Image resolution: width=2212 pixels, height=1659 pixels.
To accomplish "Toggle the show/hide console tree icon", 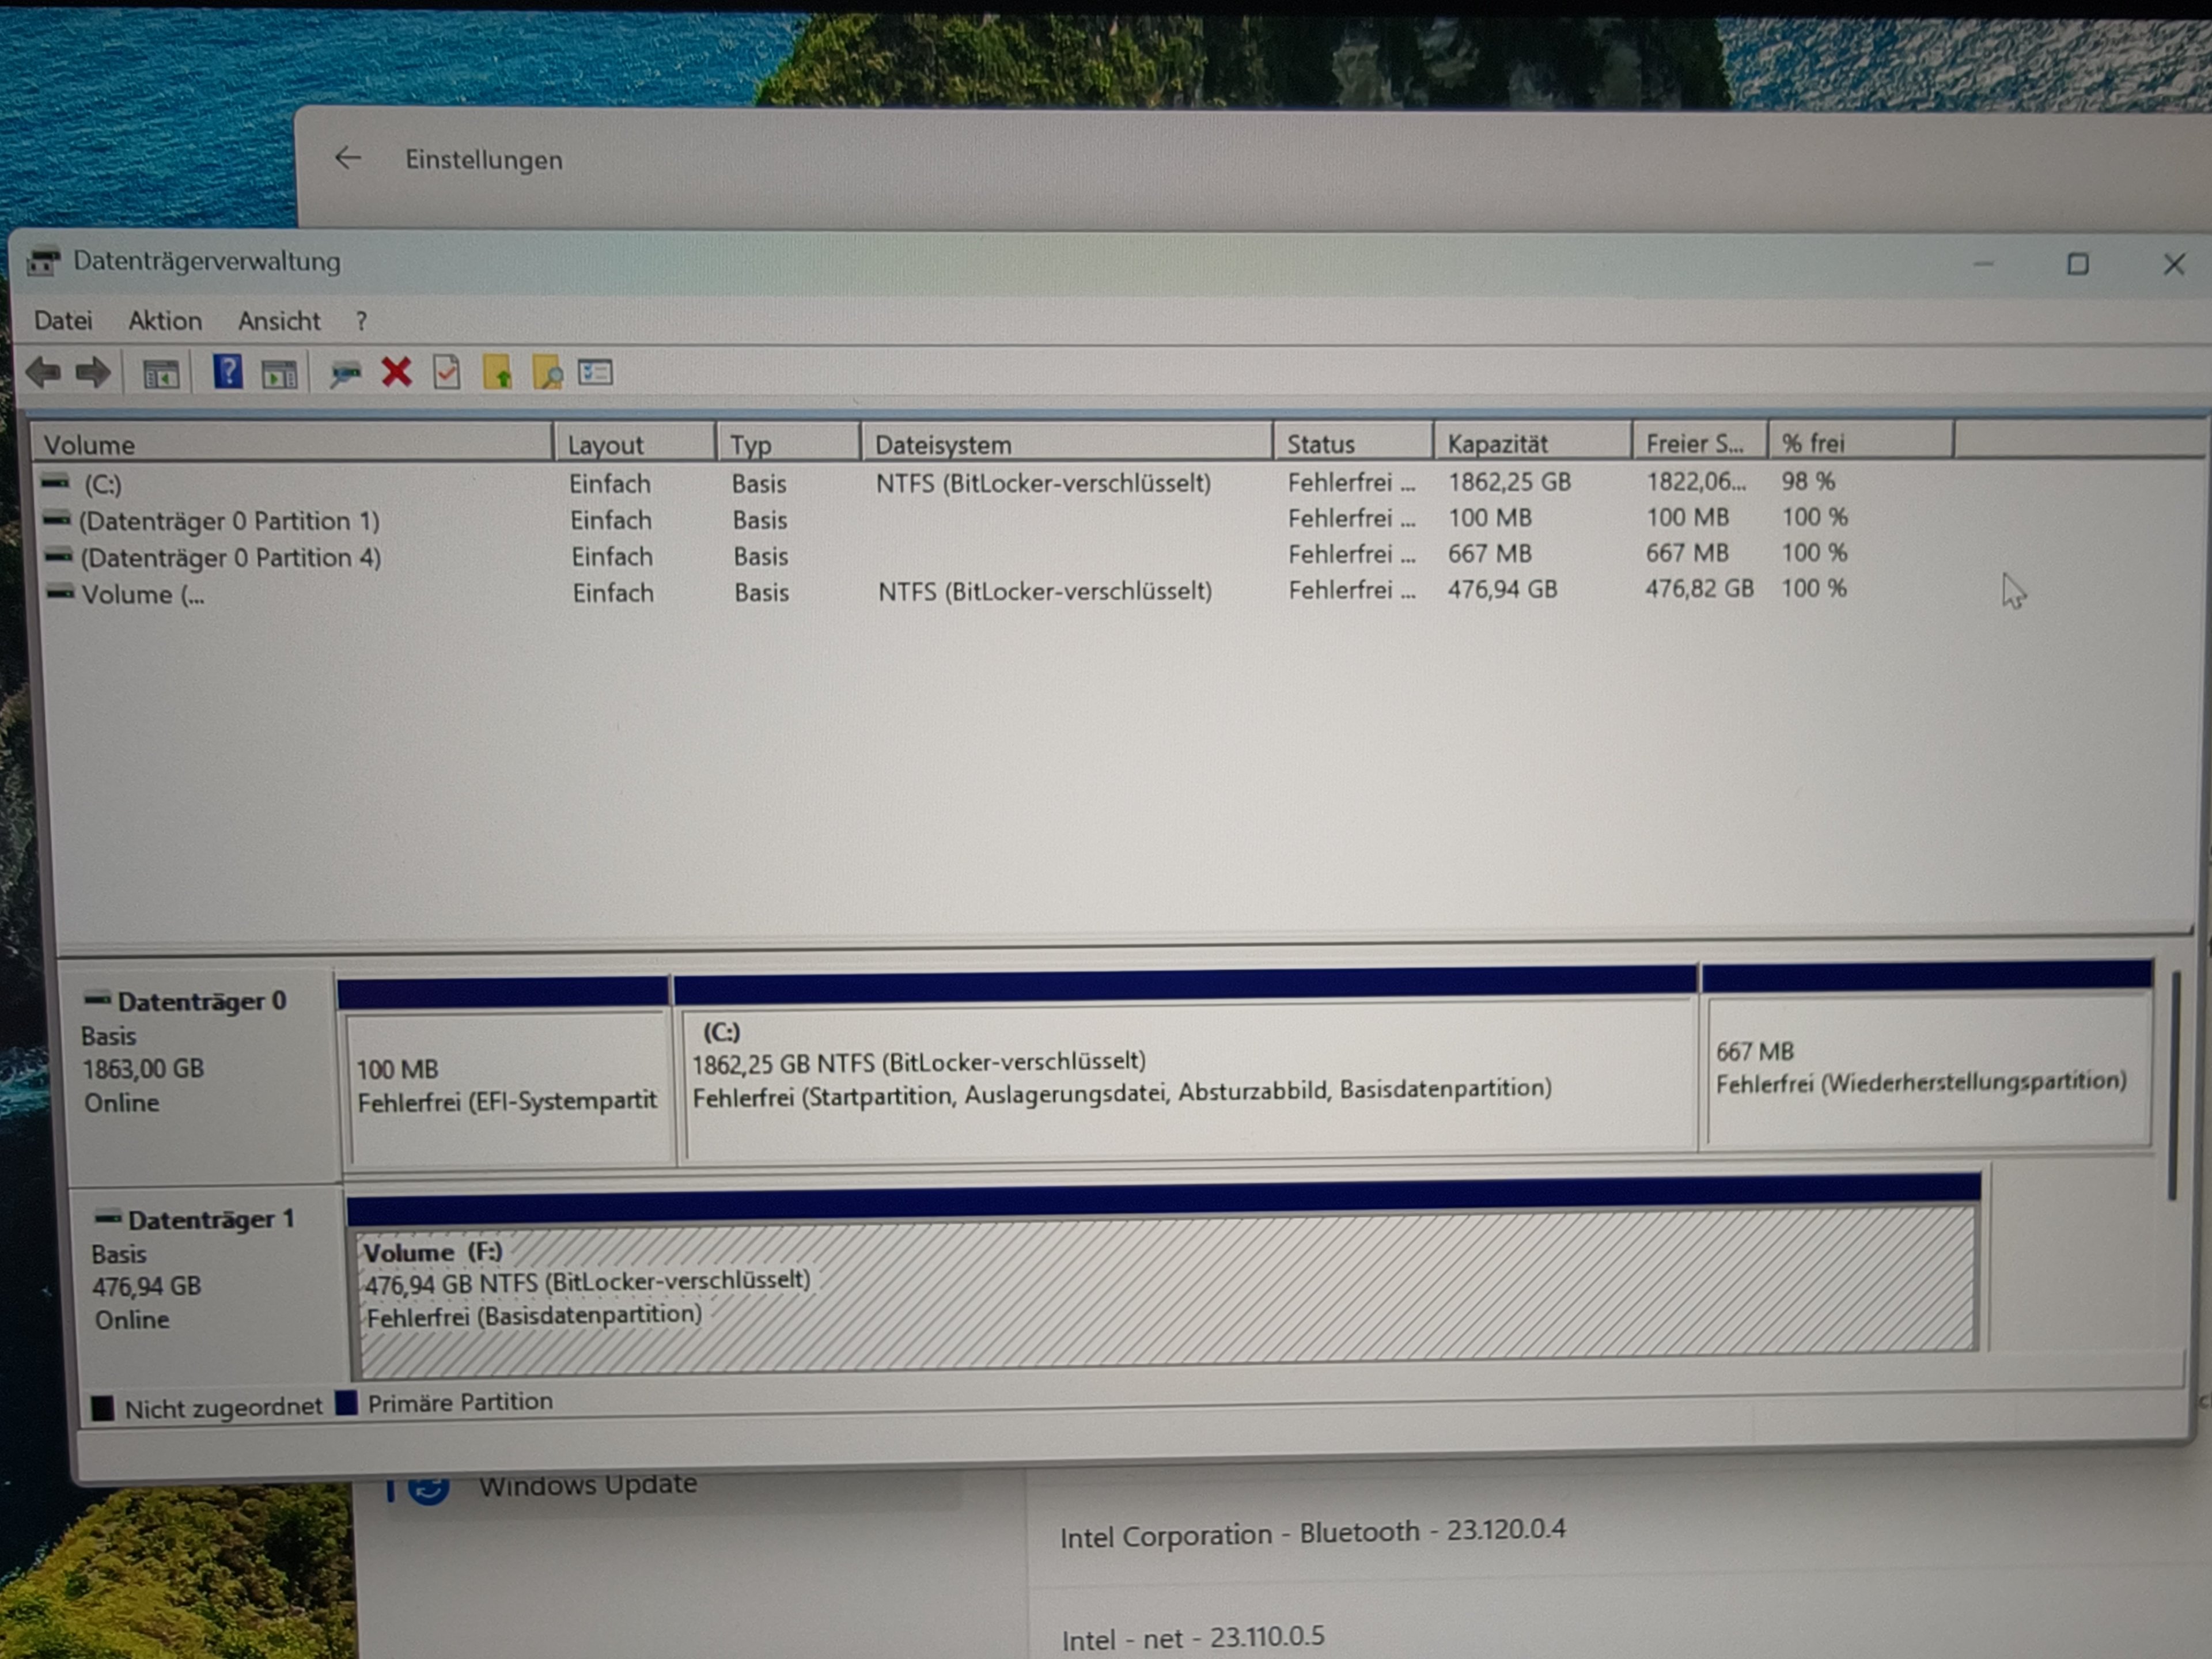I will (x=161, y=374).
